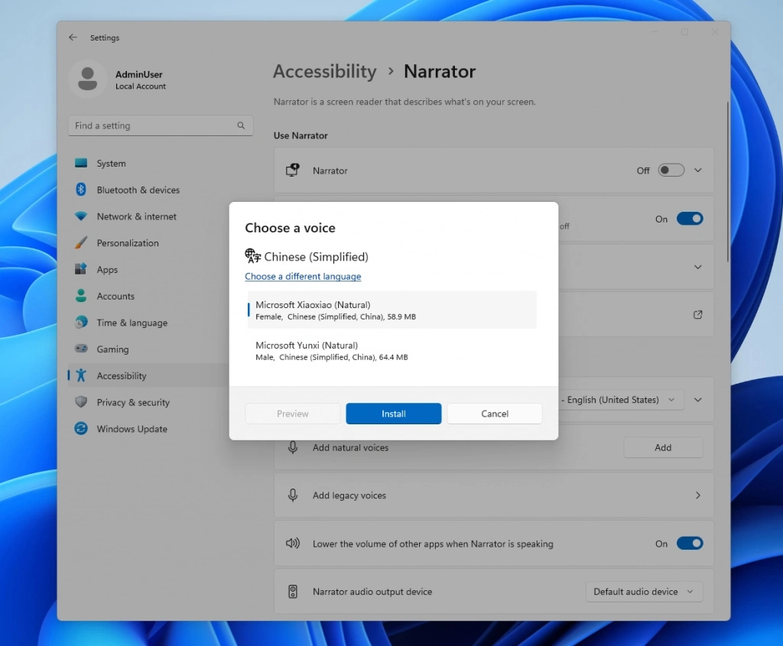The width and height of the screenshot is (783, 646).
Task: Click the language translation icon in dialog
Action: click(x=252, y=256)
